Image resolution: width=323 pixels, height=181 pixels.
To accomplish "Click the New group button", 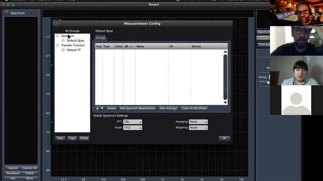I will pos(61,138).
